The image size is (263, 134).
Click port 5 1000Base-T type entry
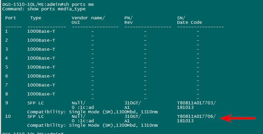point(41,67)
